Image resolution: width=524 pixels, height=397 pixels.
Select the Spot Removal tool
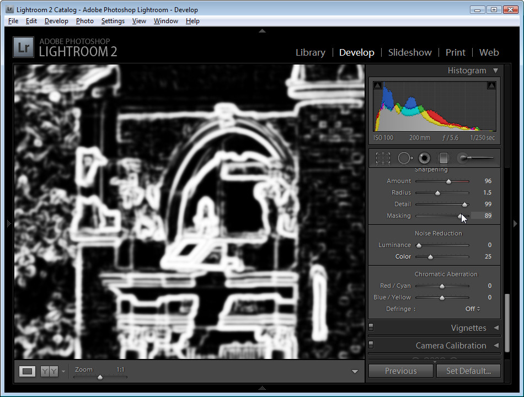pos(405,158)
